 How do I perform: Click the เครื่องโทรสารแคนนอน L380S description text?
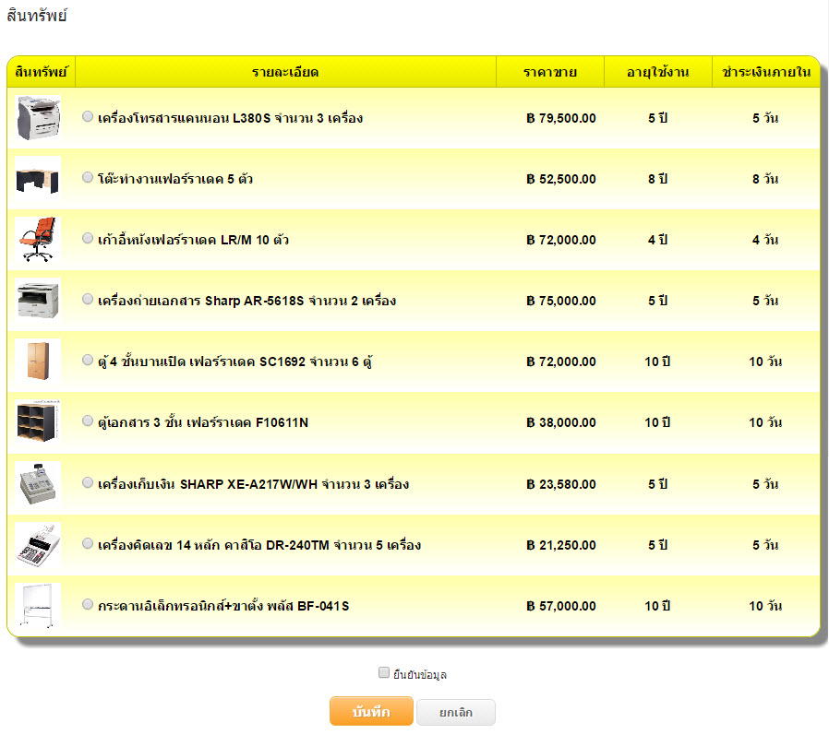coord(231,118)
